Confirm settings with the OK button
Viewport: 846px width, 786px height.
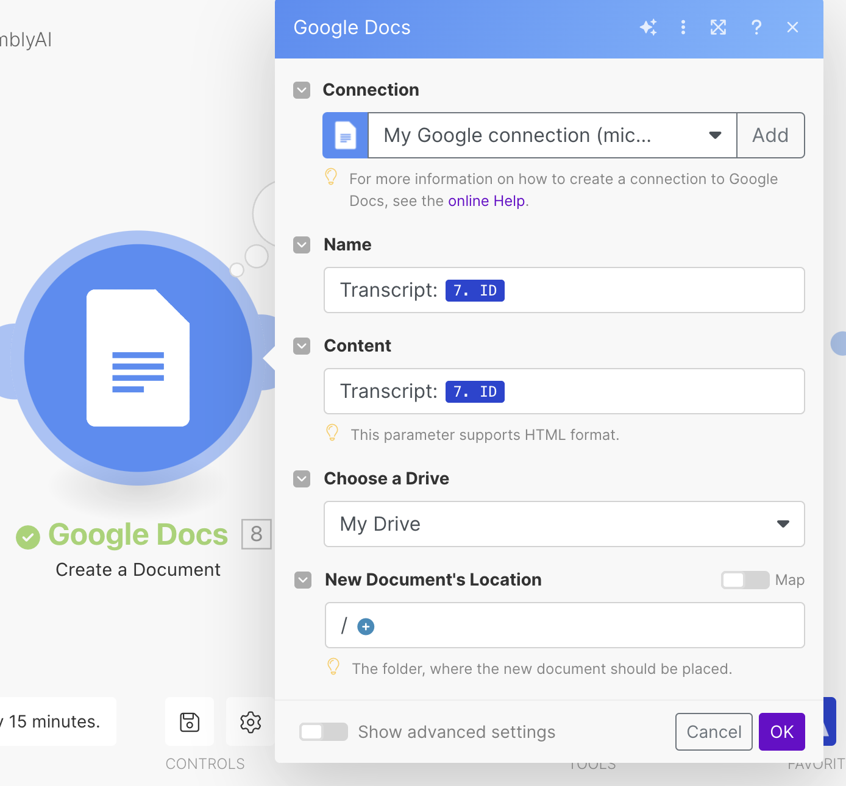pyautogui.click(x=781, y=732)
